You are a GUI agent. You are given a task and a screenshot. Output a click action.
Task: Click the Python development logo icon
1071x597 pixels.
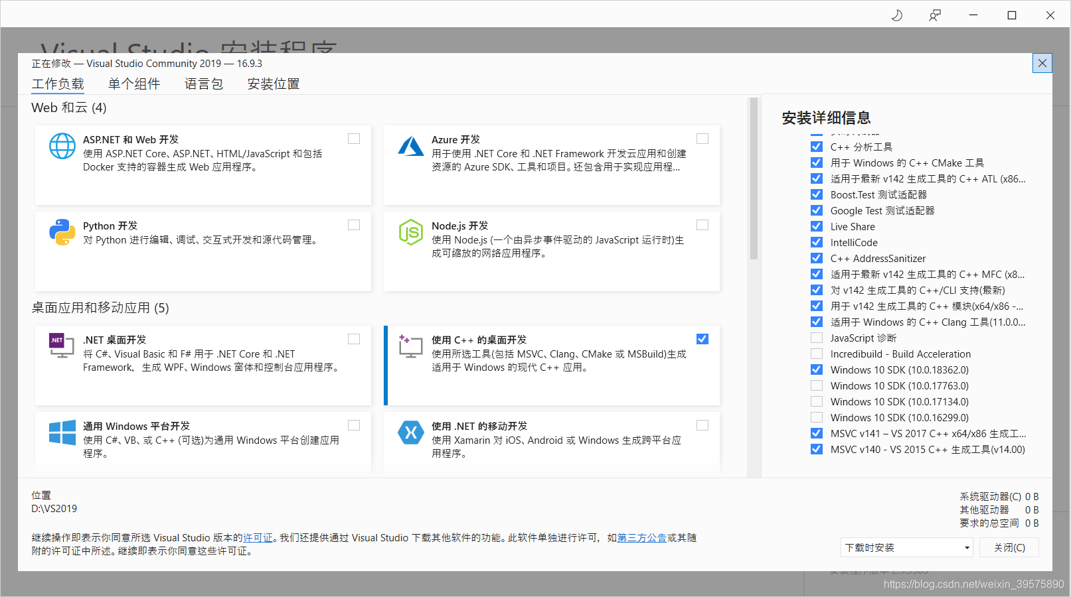click(x=62, y=232)
